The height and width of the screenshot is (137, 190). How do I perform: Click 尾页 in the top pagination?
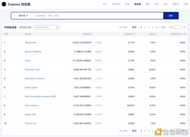point(163,27)
